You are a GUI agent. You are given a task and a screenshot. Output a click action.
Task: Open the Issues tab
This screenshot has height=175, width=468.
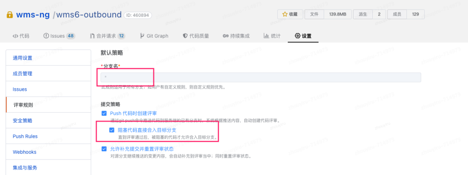coord(59,36)
